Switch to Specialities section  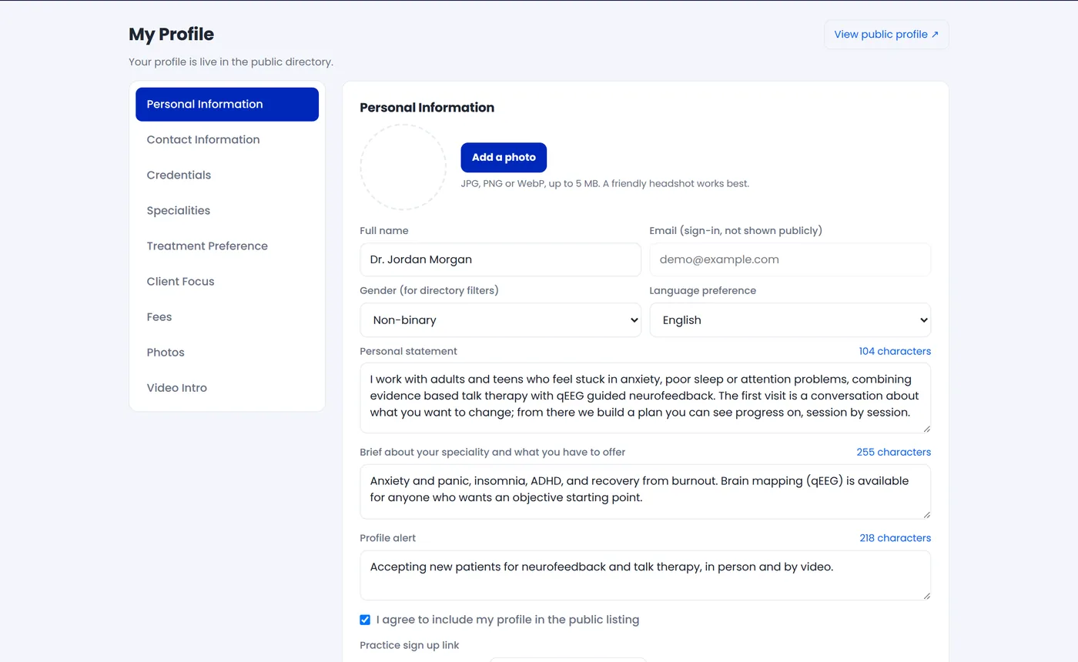tap(227, 210)
